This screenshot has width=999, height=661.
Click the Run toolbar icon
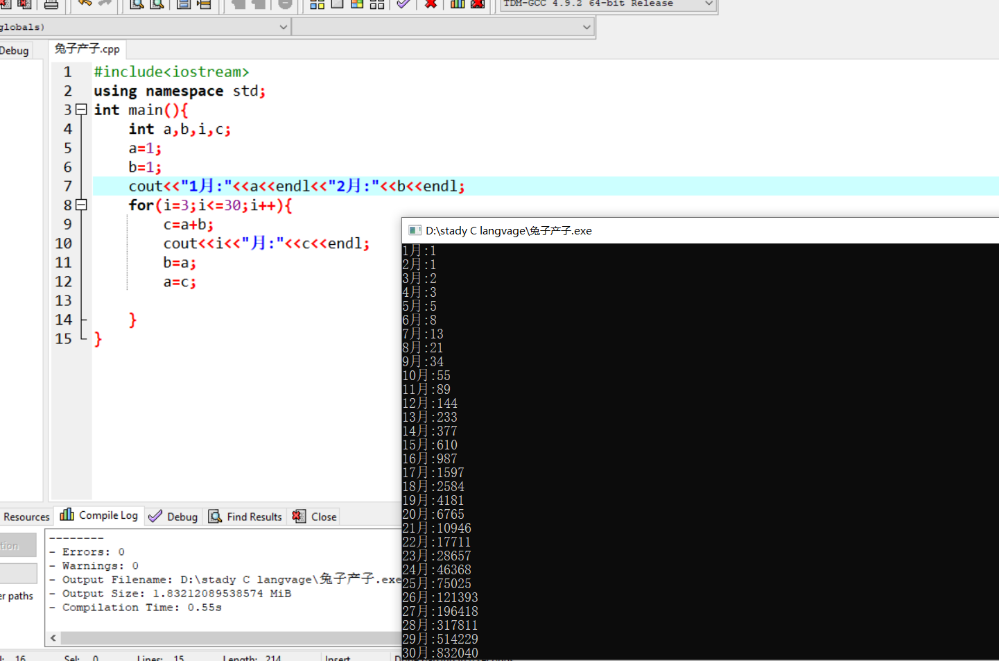coord(337,4)
